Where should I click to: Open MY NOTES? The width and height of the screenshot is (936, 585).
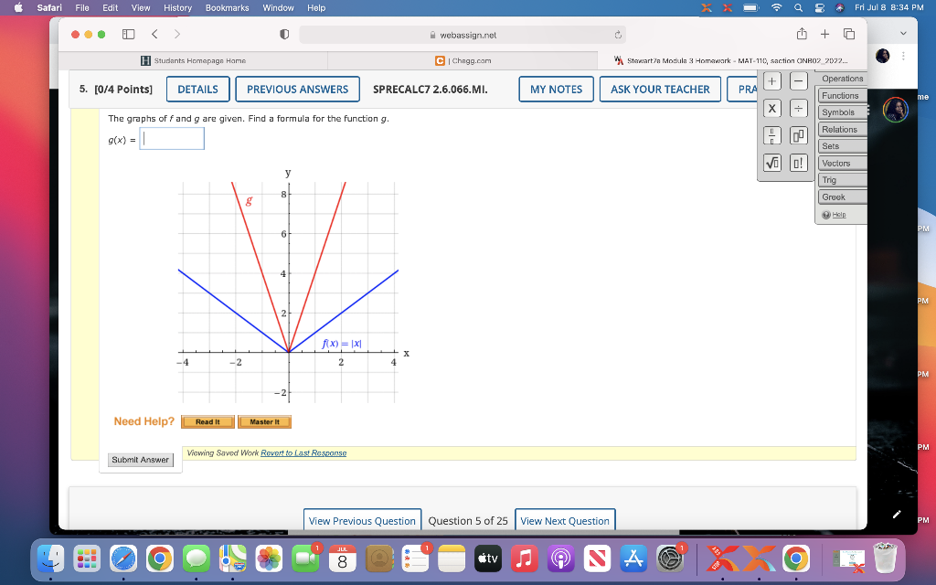pyautogui.click(x=557, y=90)
